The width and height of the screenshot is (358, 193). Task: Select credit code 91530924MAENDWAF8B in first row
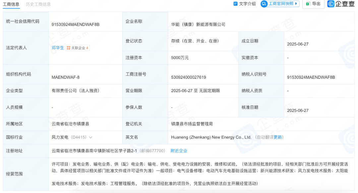coord(75,24)
